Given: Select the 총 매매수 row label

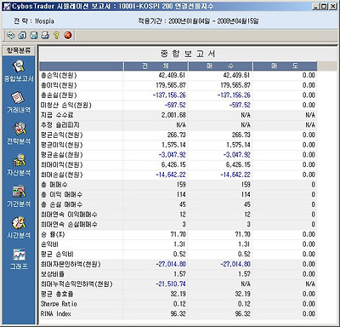Looking at the screenshot, I should 54,185.
